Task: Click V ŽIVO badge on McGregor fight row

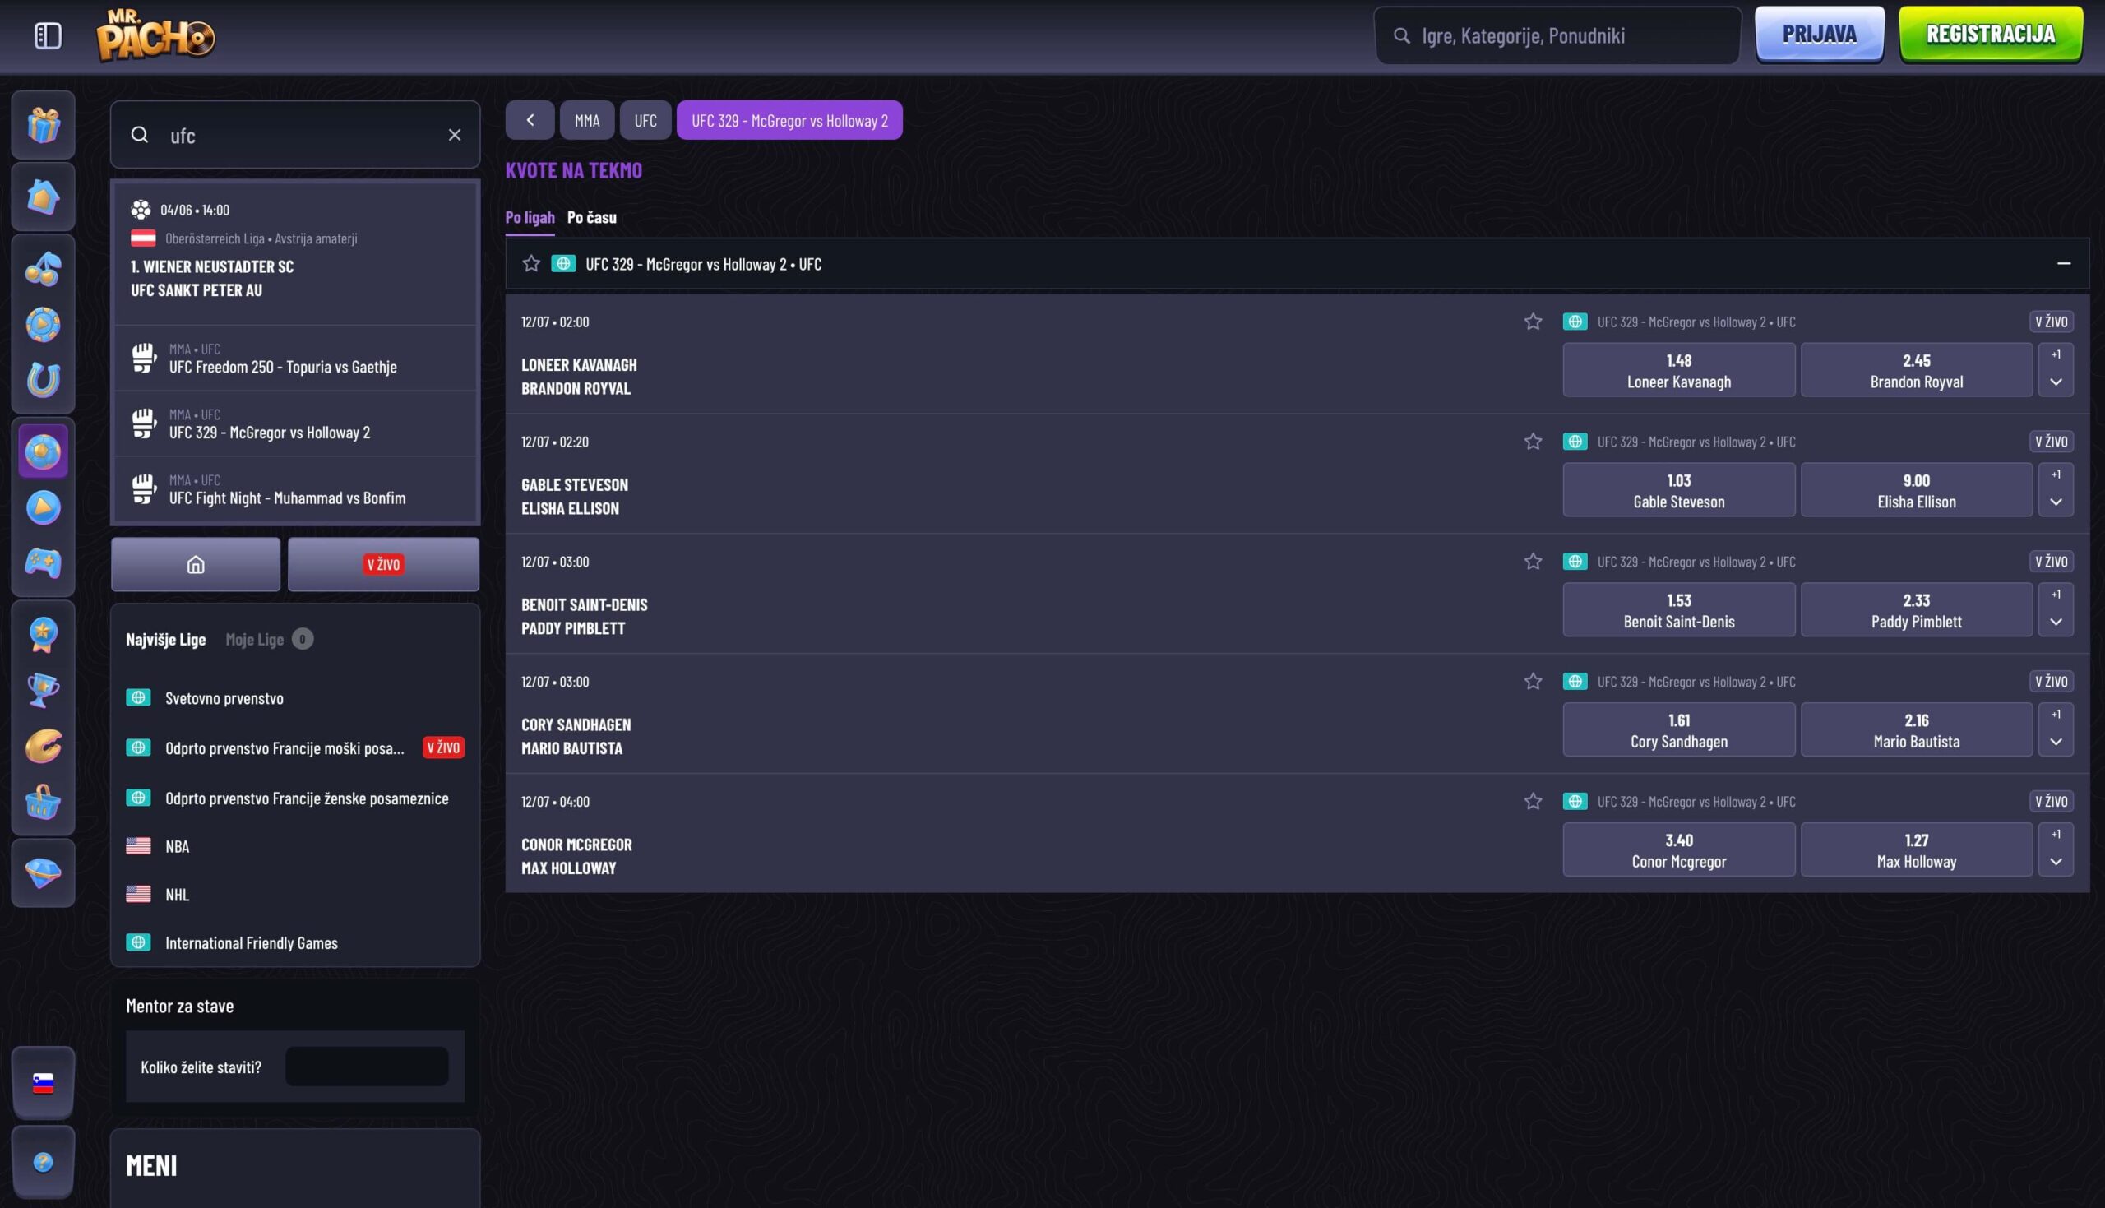Action: (2051, 802)
